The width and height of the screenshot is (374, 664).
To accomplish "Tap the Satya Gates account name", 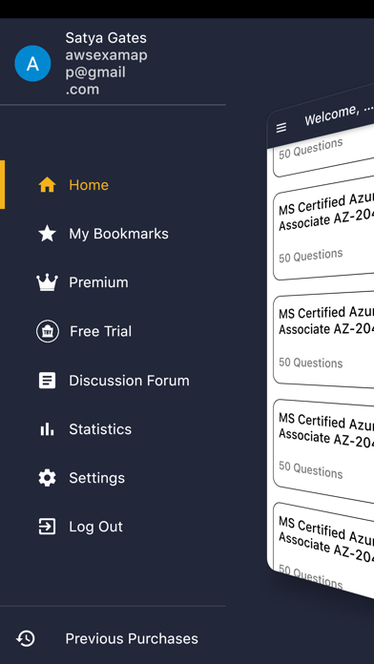I will tap(106, 38).
